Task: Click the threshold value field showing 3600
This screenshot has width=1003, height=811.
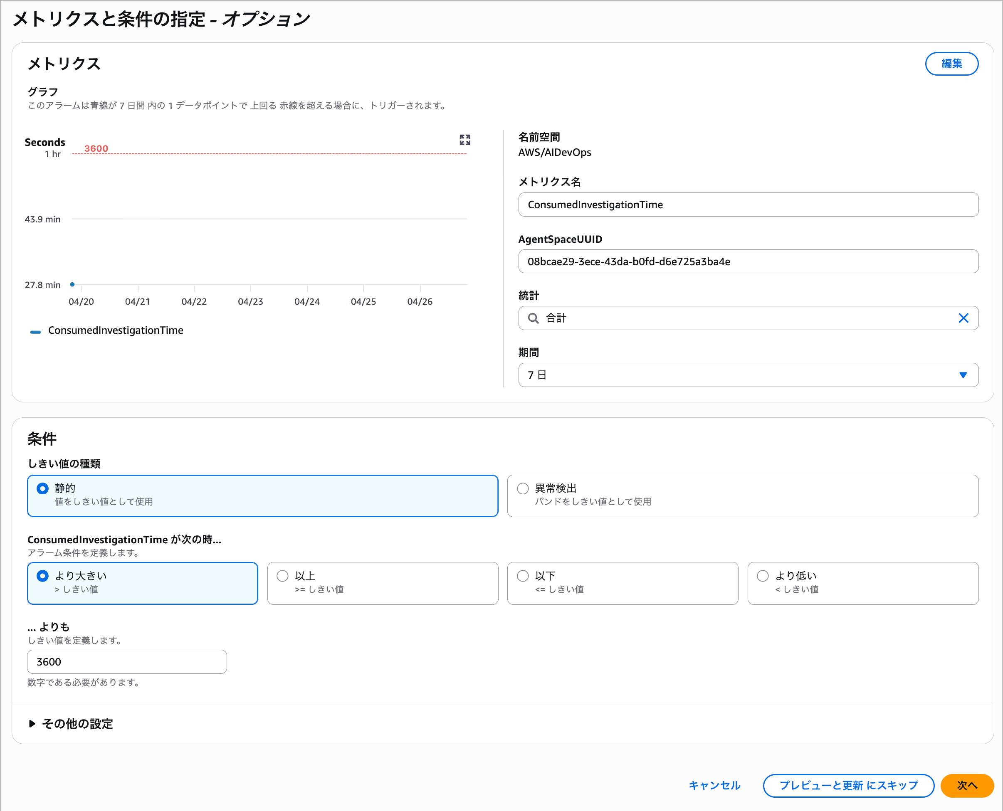Action: (x=127, y=661)
